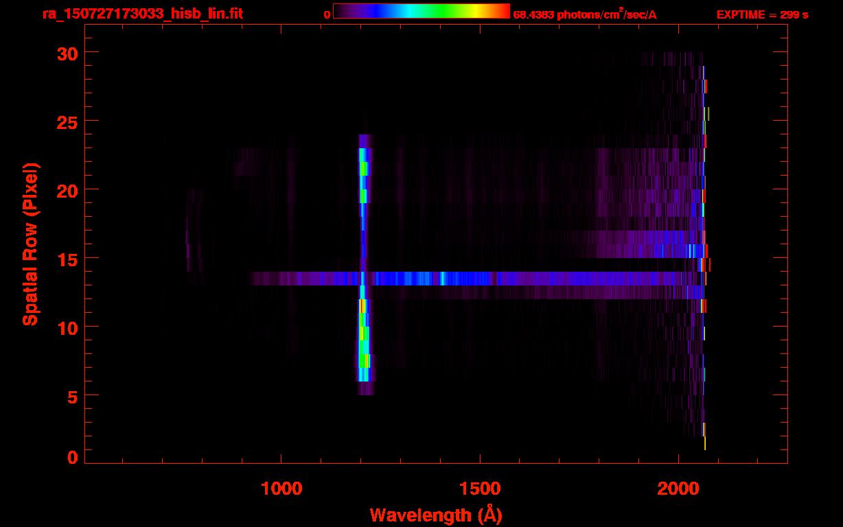Click the filename ra_150727173033_hisb_lin.fit

point(142,14)
